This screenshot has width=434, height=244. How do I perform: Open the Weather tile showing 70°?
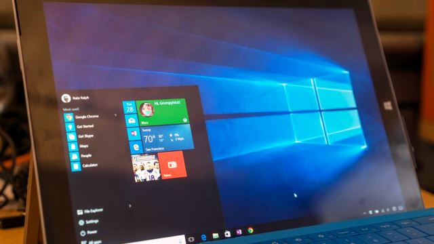click(167, 138)
